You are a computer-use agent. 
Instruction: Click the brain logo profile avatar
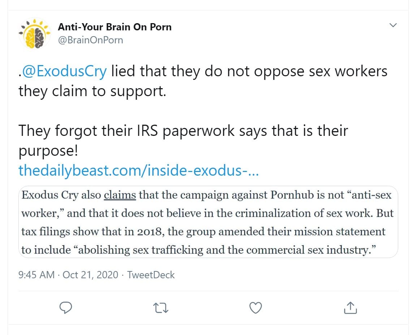click(34, 33)
